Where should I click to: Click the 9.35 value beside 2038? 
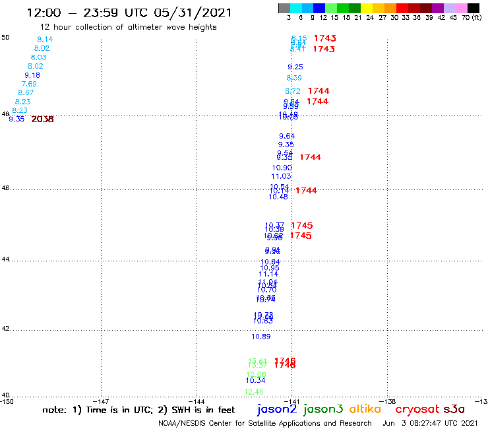(x=16, y=119)
